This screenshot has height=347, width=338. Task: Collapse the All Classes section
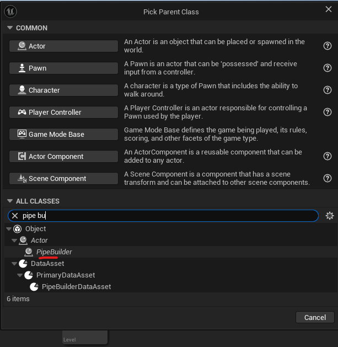tap(10, 201)
